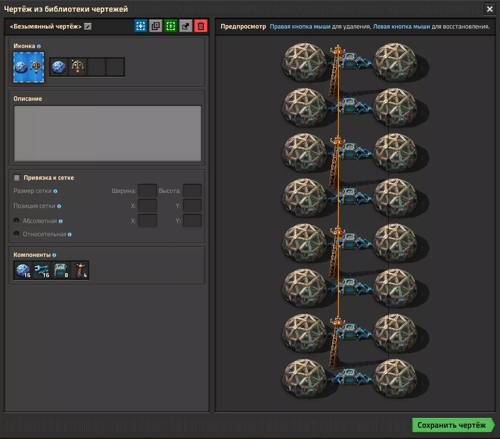Screen dimensions: 500x439
Task: Click the 'Левая кнопка мыши' hint text
Action: 401,26
